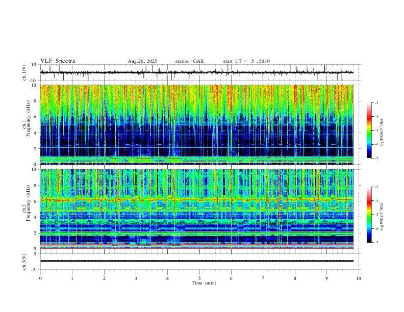404x312 pixels.
Task: Click the '-3' label on ch.1 colorbar
Action: pyautogui.click(x=376, y=102)
